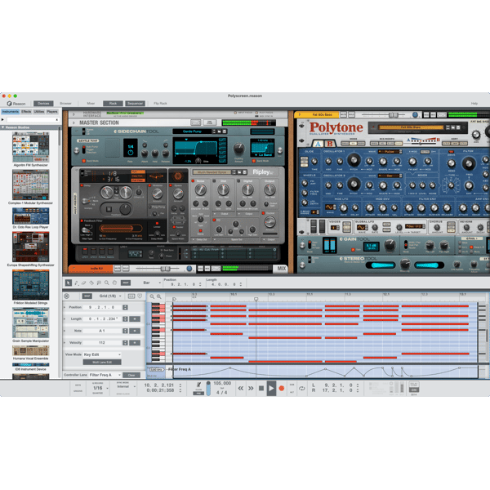Select the Eraser tool in sequencer toolbar
Image resolution: width=490 pixels, height=490 pixels.
(x=84, y=283)
